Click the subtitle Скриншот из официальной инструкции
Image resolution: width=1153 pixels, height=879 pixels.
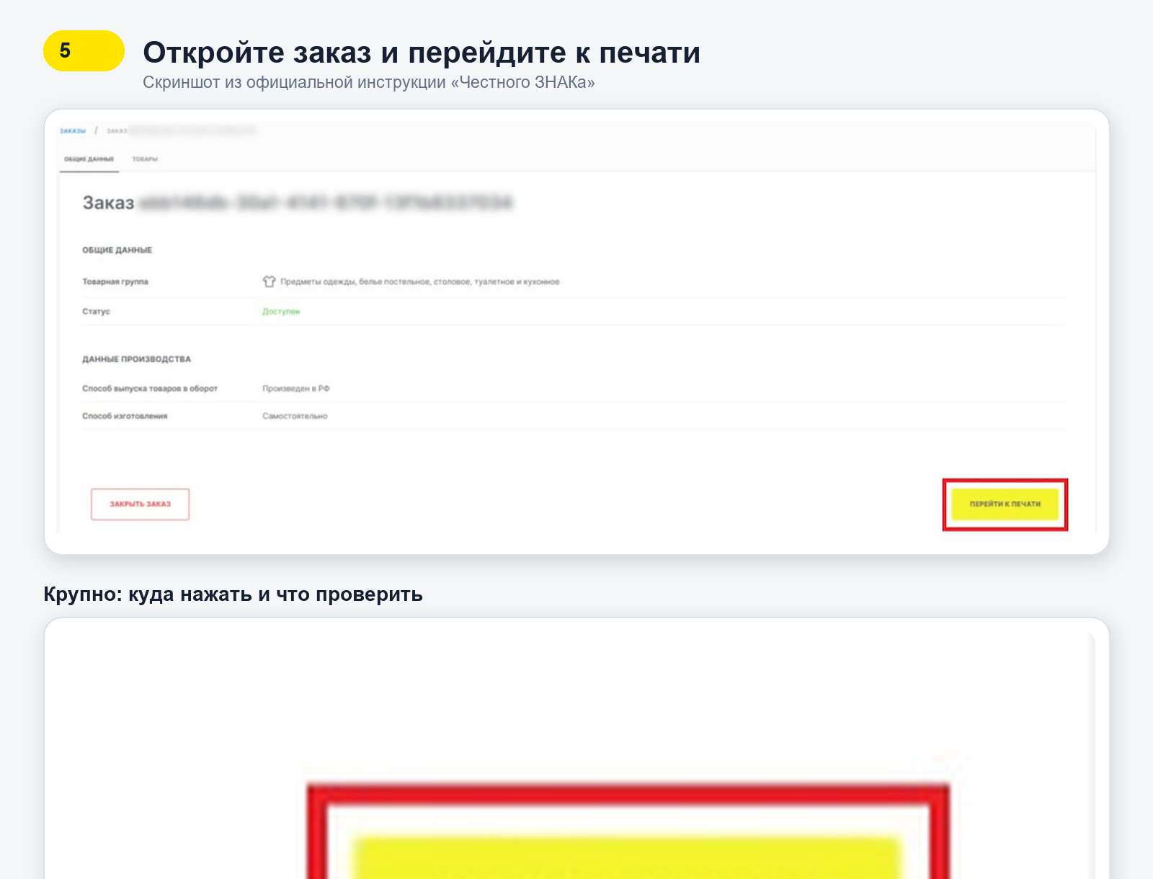(369, 82)
